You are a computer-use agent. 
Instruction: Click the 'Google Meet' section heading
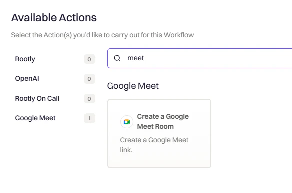click(x=133, y=86)
